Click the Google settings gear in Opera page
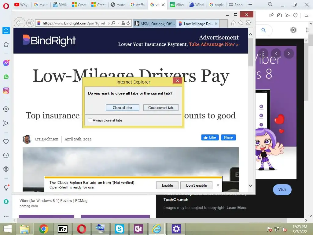Image resolution: width=313 pixels, height=235 pixels. (x=293, y=30)
